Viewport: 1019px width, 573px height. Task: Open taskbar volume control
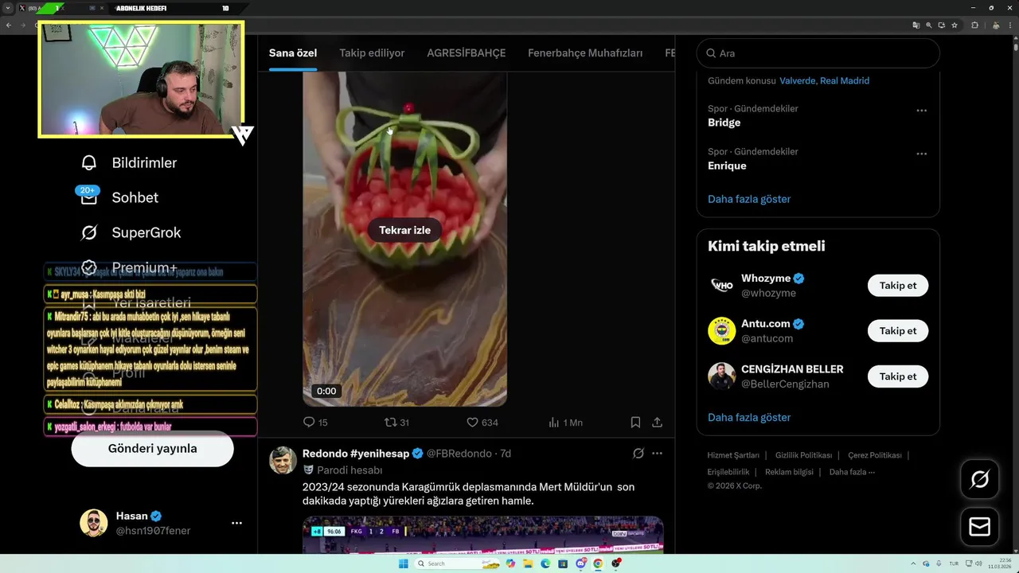[978, 563]
